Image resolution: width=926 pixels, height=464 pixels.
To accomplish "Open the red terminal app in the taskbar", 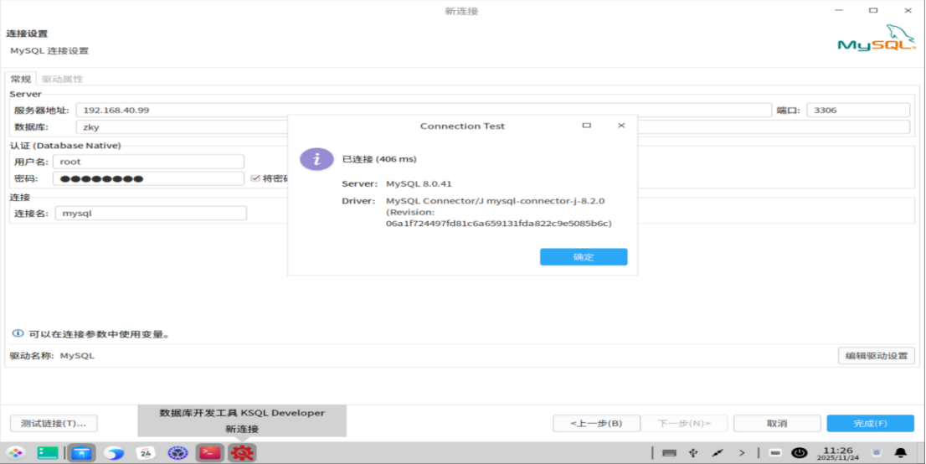I will pos(209,453).
